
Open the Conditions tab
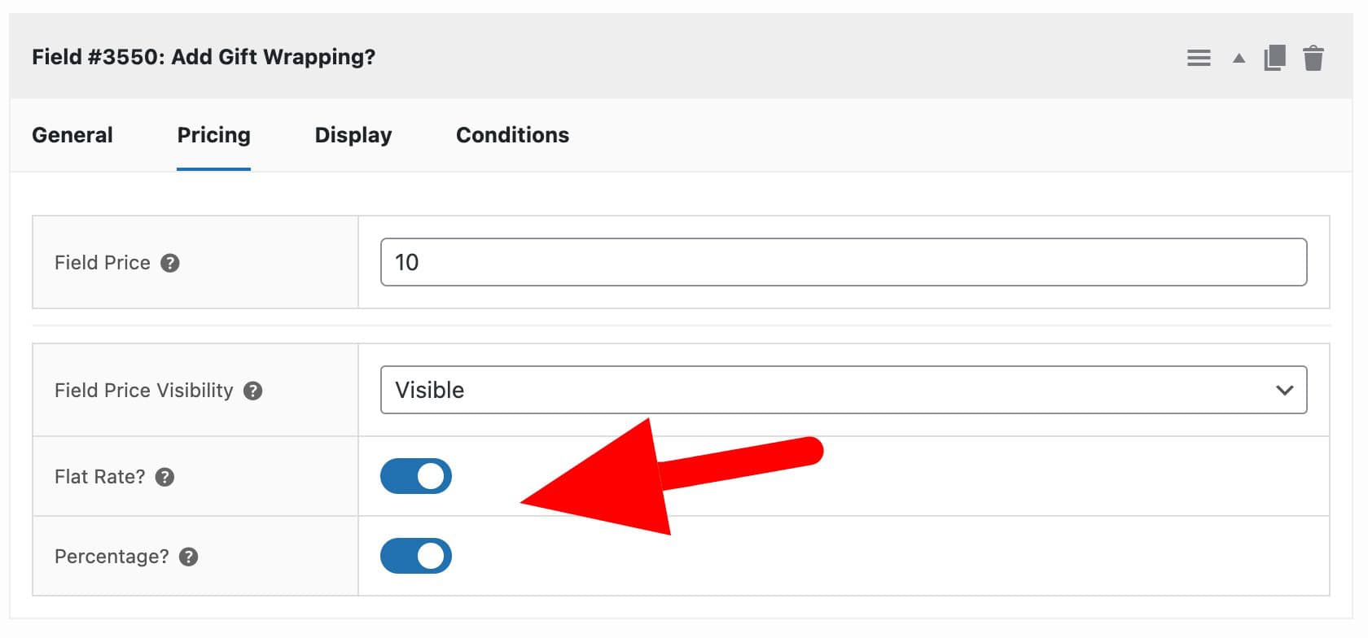[512, 134]
